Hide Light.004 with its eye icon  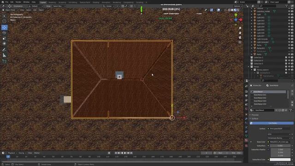pyautogui.click(x=289, y=27)
